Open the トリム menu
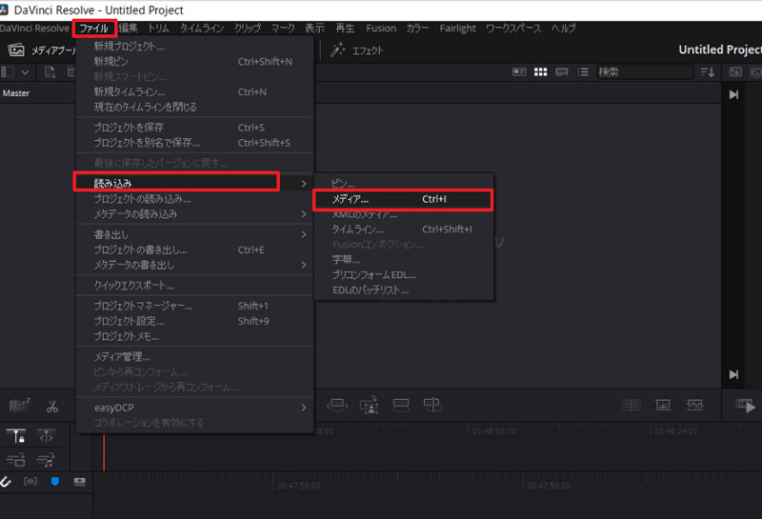 point(159,29)
